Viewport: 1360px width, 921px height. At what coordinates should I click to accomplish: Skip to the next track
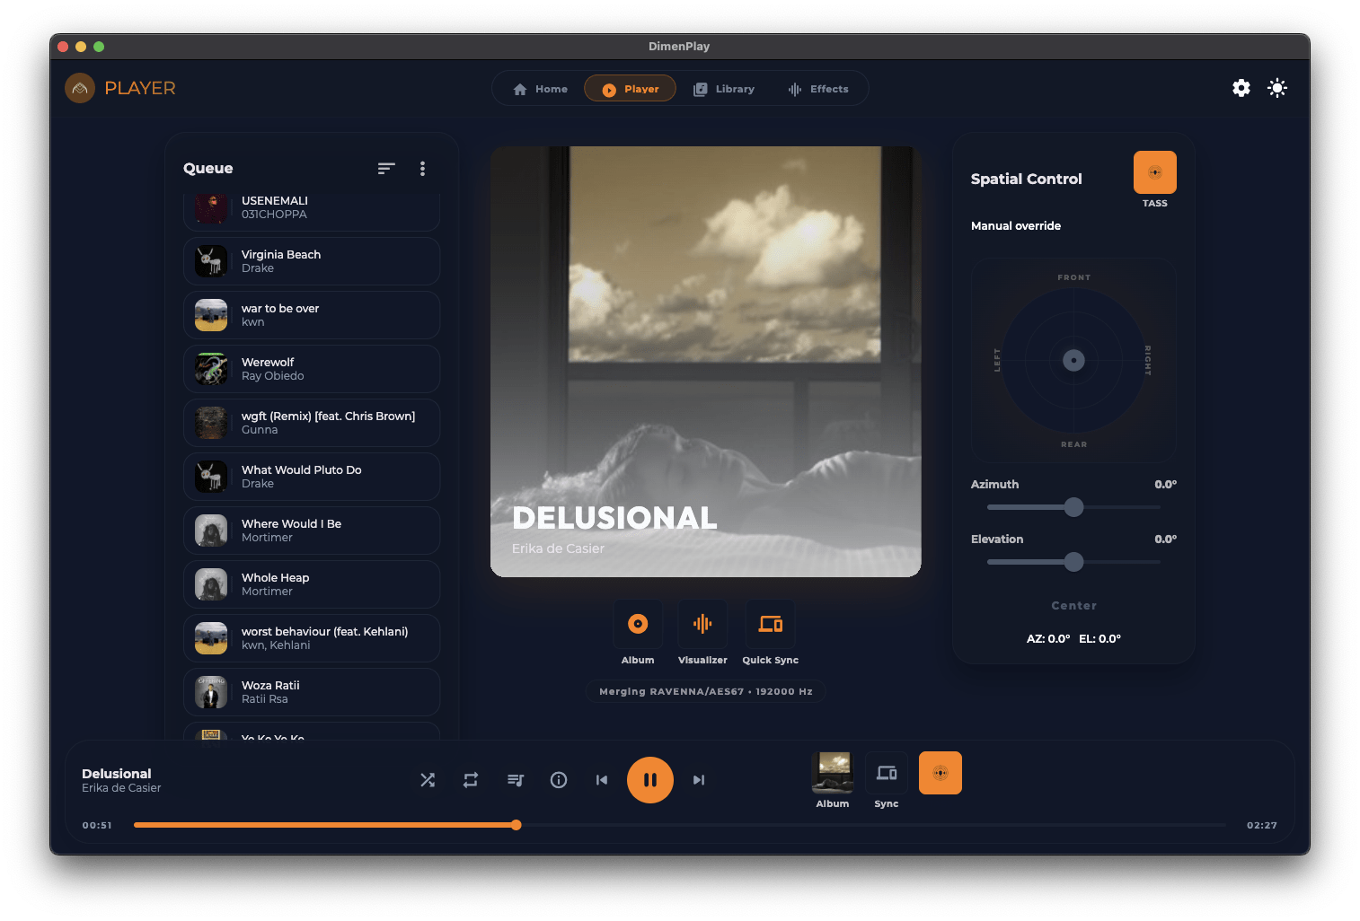click(699, 780)
